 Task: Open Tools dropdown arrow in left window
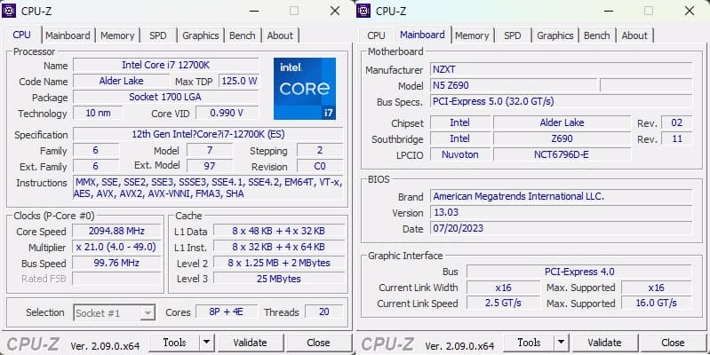(x=206, y=343)
